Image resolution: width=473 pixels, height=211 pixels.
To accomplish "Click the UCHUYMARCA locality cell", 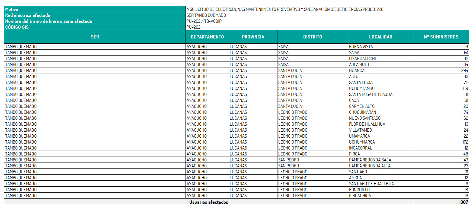I will pos(381,142).
